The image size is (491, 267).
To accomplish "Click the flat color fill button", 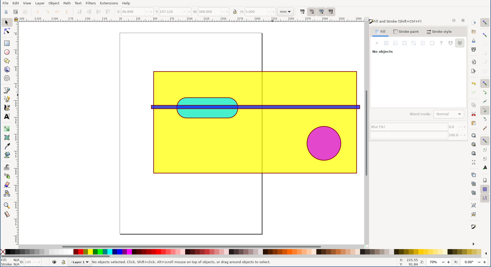I will (x=386, y=43).
